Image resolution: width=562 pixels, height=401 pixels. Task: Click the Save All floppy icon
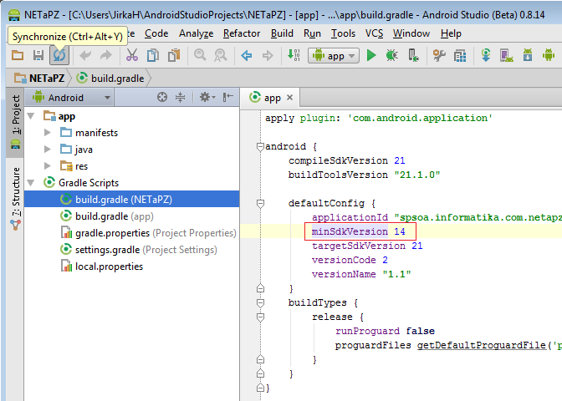pyautogui.click(x=38, y=55)
